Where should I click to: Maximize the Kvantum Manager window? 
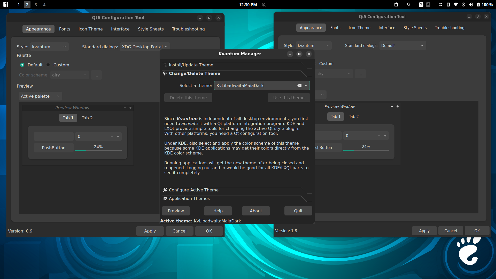click(x=299, y=54)
